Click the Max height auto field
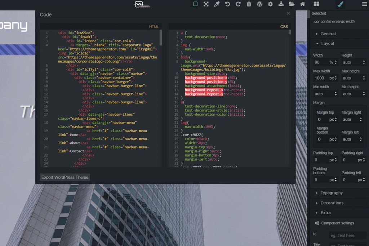Image resolution: width=369 pixels, height=246 pixels. [x=351, y=78]
